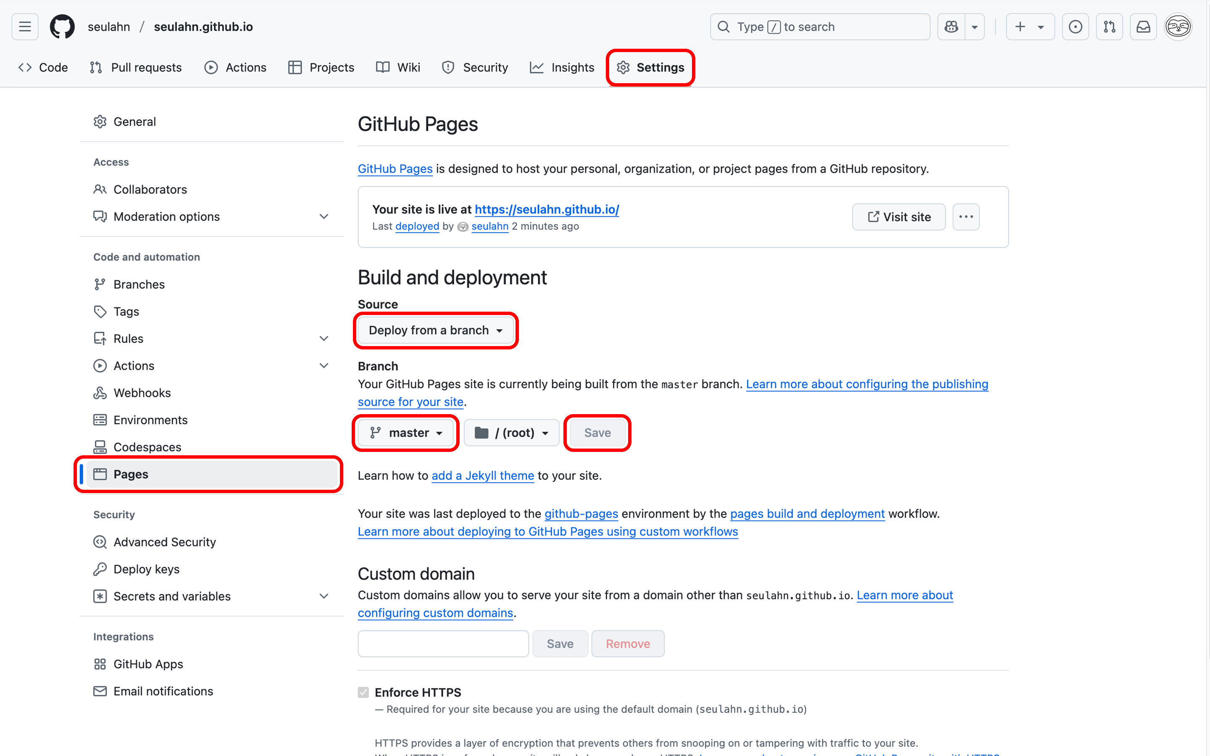Click the search bar
Image resolution: width=1210 pixels, height=756 pixels.
tap(820, 26)
